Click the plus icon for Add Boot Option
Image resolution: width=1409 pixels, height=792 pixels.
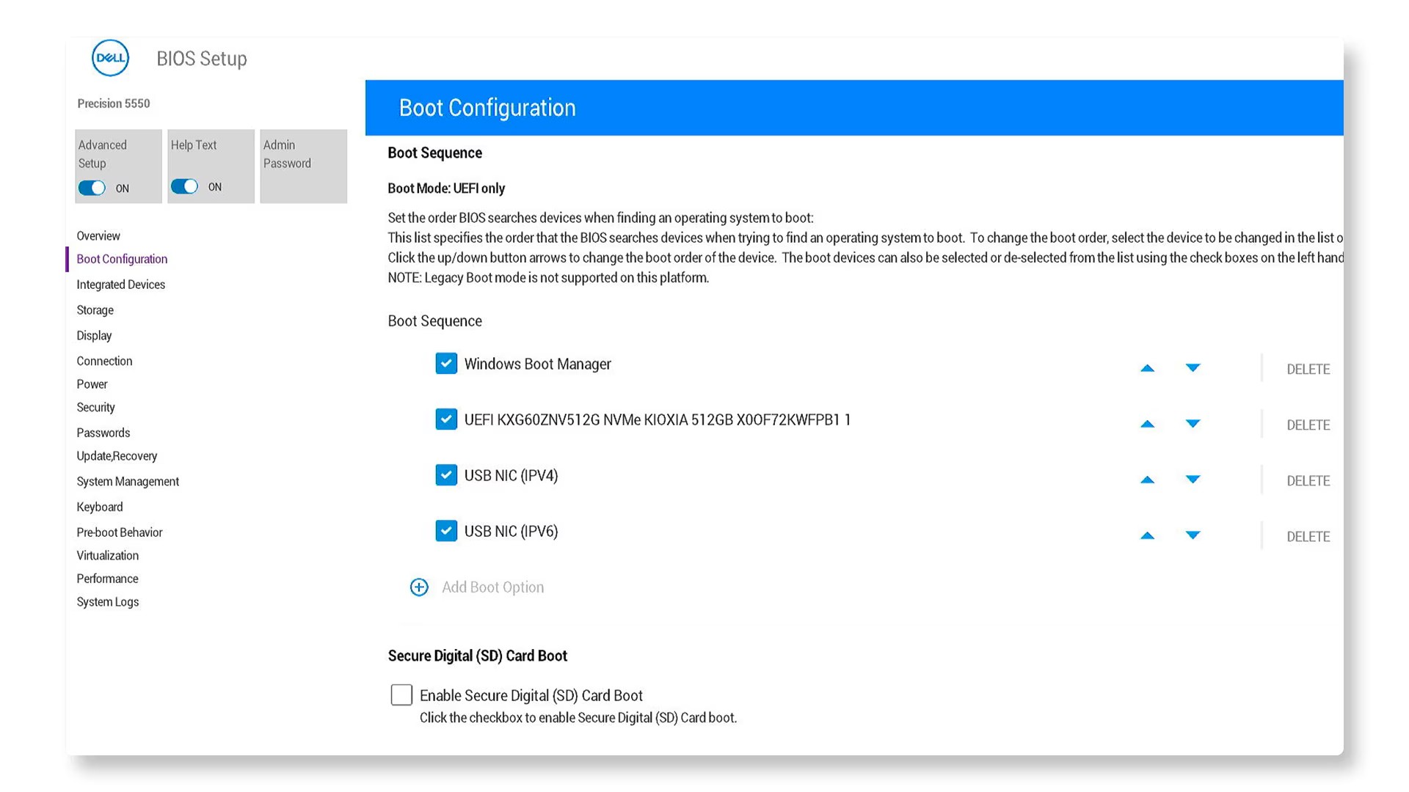[x=419, y=587]
